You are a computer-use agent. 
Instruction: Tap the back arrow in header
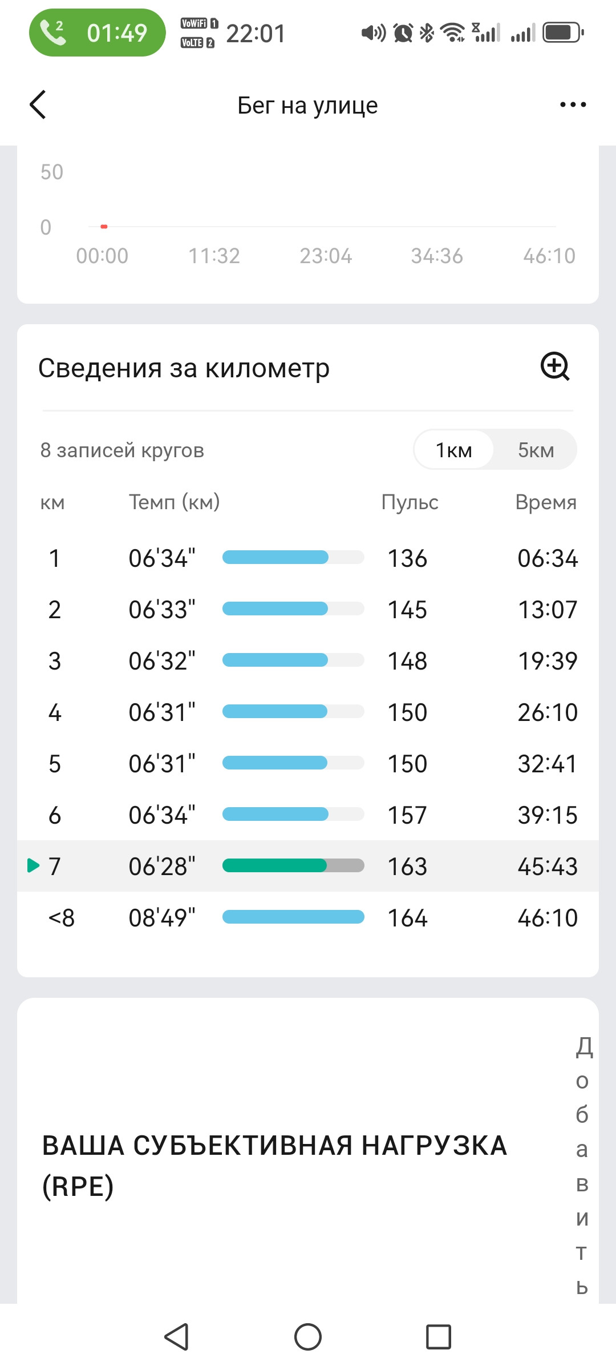pyautogui.click(x=38, y=104)
